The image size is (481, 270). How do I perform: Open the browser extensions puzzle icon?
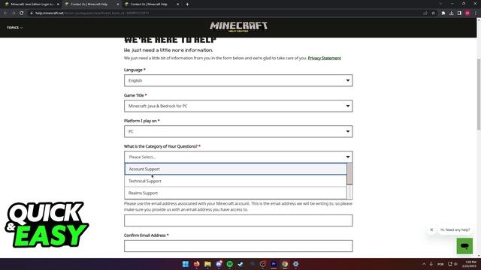click(443, 13)
